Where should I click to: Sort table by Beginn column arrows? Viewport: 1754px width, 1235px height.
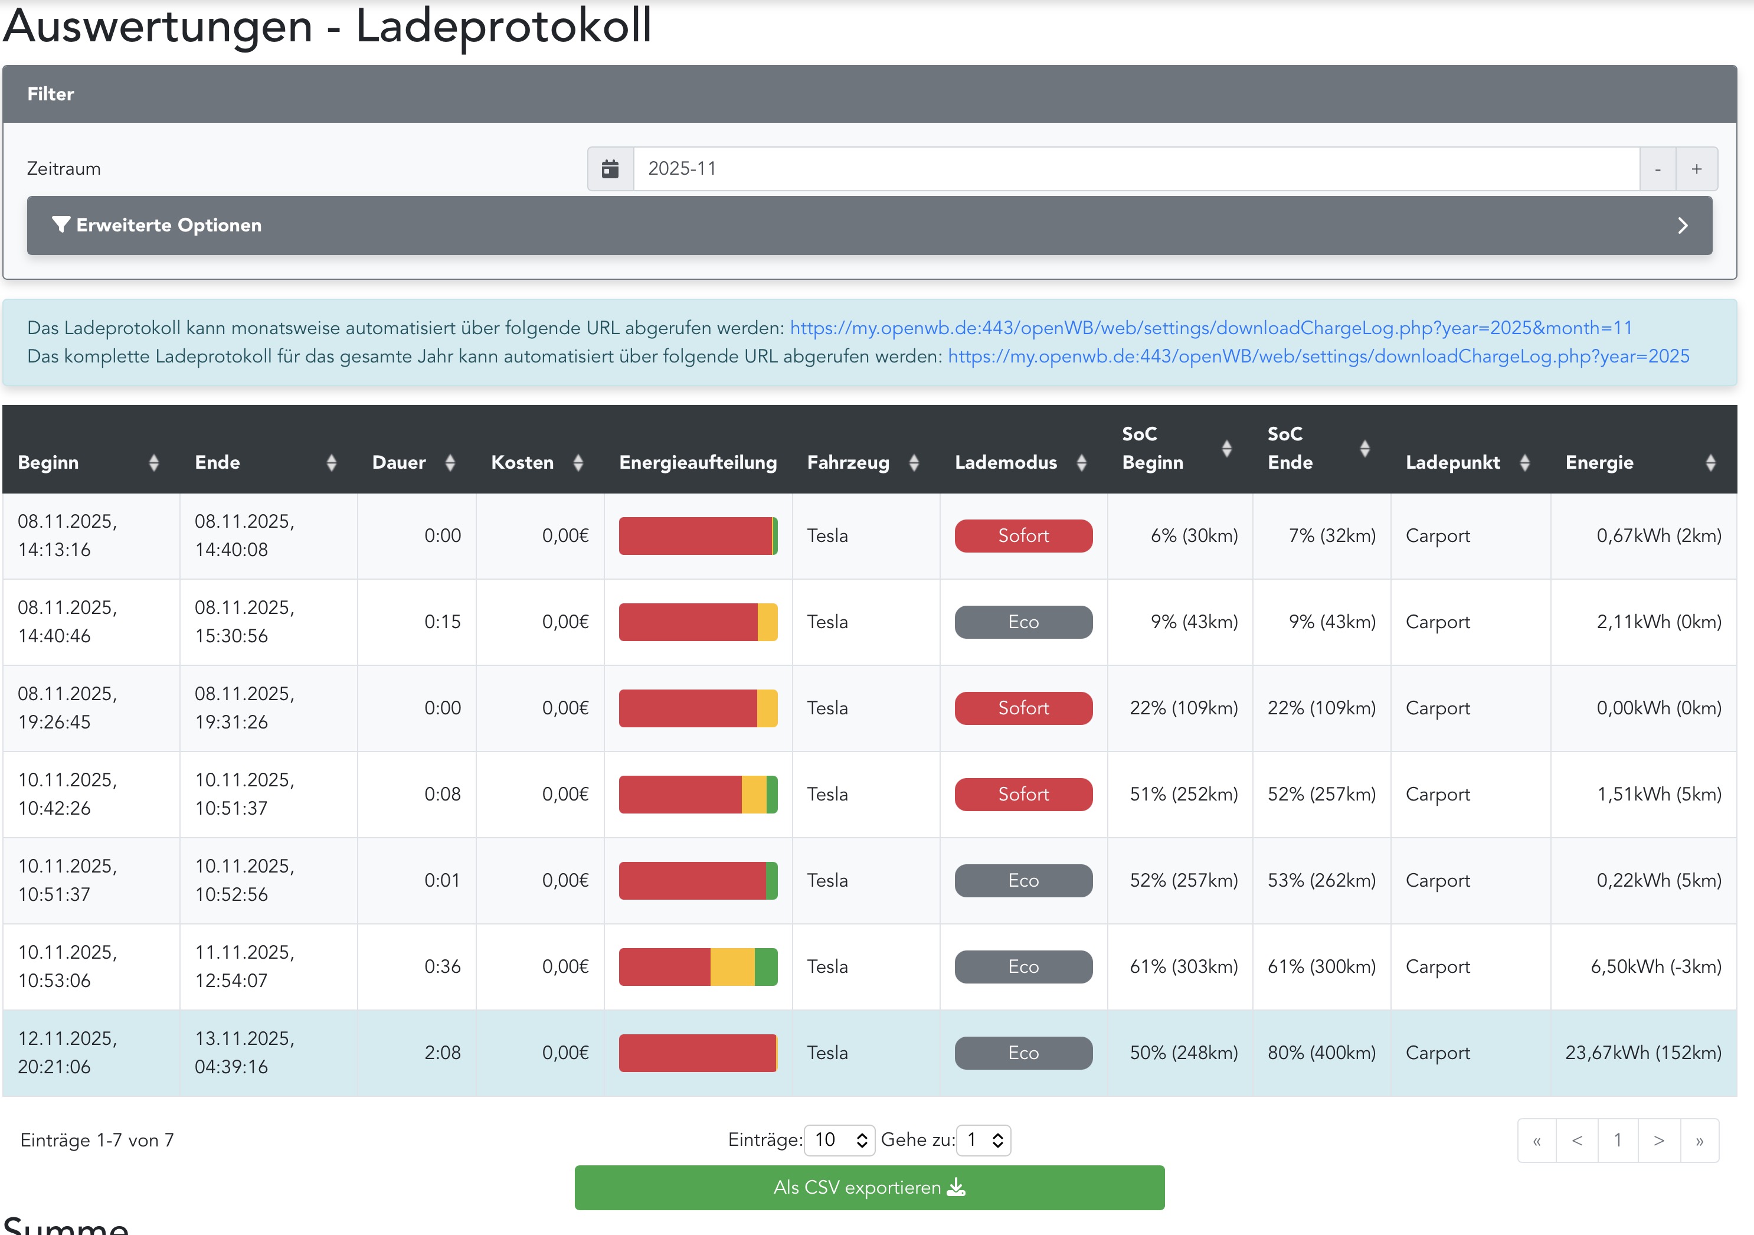pyautogui.click(x=153, y=462)
